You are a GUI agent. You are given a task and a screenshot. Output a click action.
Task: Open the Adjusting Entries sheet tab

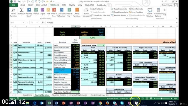click(x=58, y=95)
